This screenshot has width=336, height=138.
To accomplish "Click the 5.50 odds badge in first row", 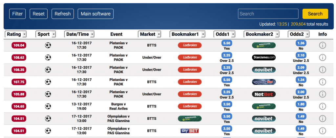I will [227, 43].
